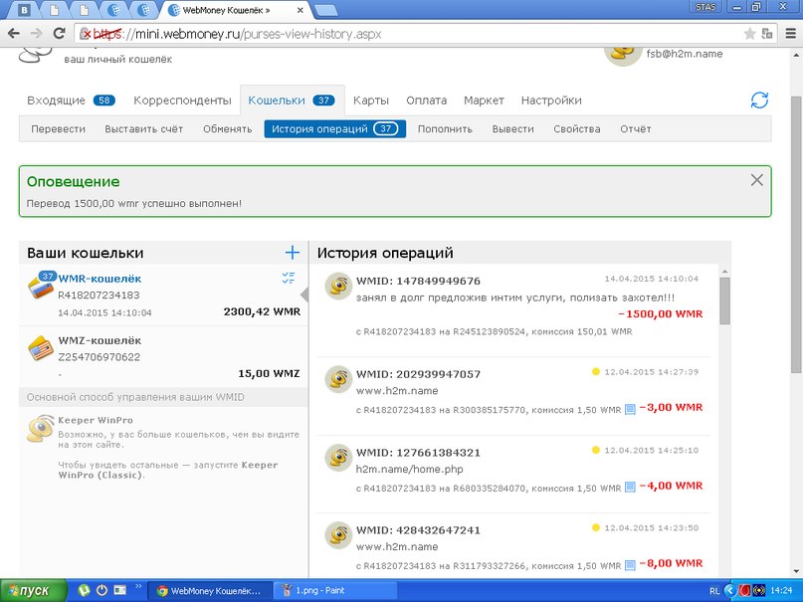Click avatar of WMID 428432647241 transaction
Image resolution: width=803 pixels, height=602 pixels.
338,535
